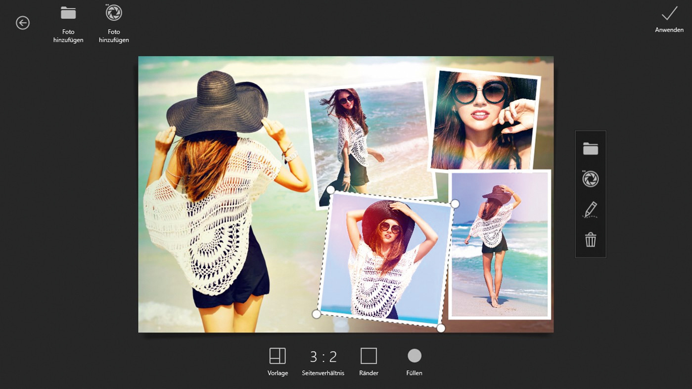Open the Ränder borders option
Viewport: 692px width, 389px height.
pyautogui.click(x=369, y=362)
